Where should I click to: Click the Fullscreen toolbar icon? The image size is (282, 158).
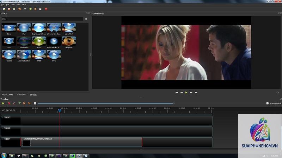(40, 9)
